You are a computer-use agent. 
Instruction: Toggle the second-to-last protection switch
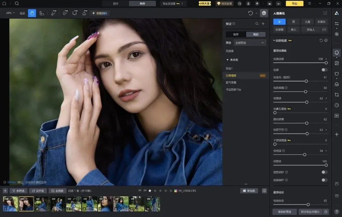324,172
